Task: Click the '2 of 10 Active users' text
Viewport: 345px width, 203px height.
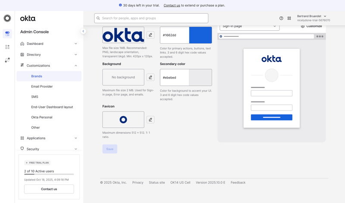Action: 39,171
